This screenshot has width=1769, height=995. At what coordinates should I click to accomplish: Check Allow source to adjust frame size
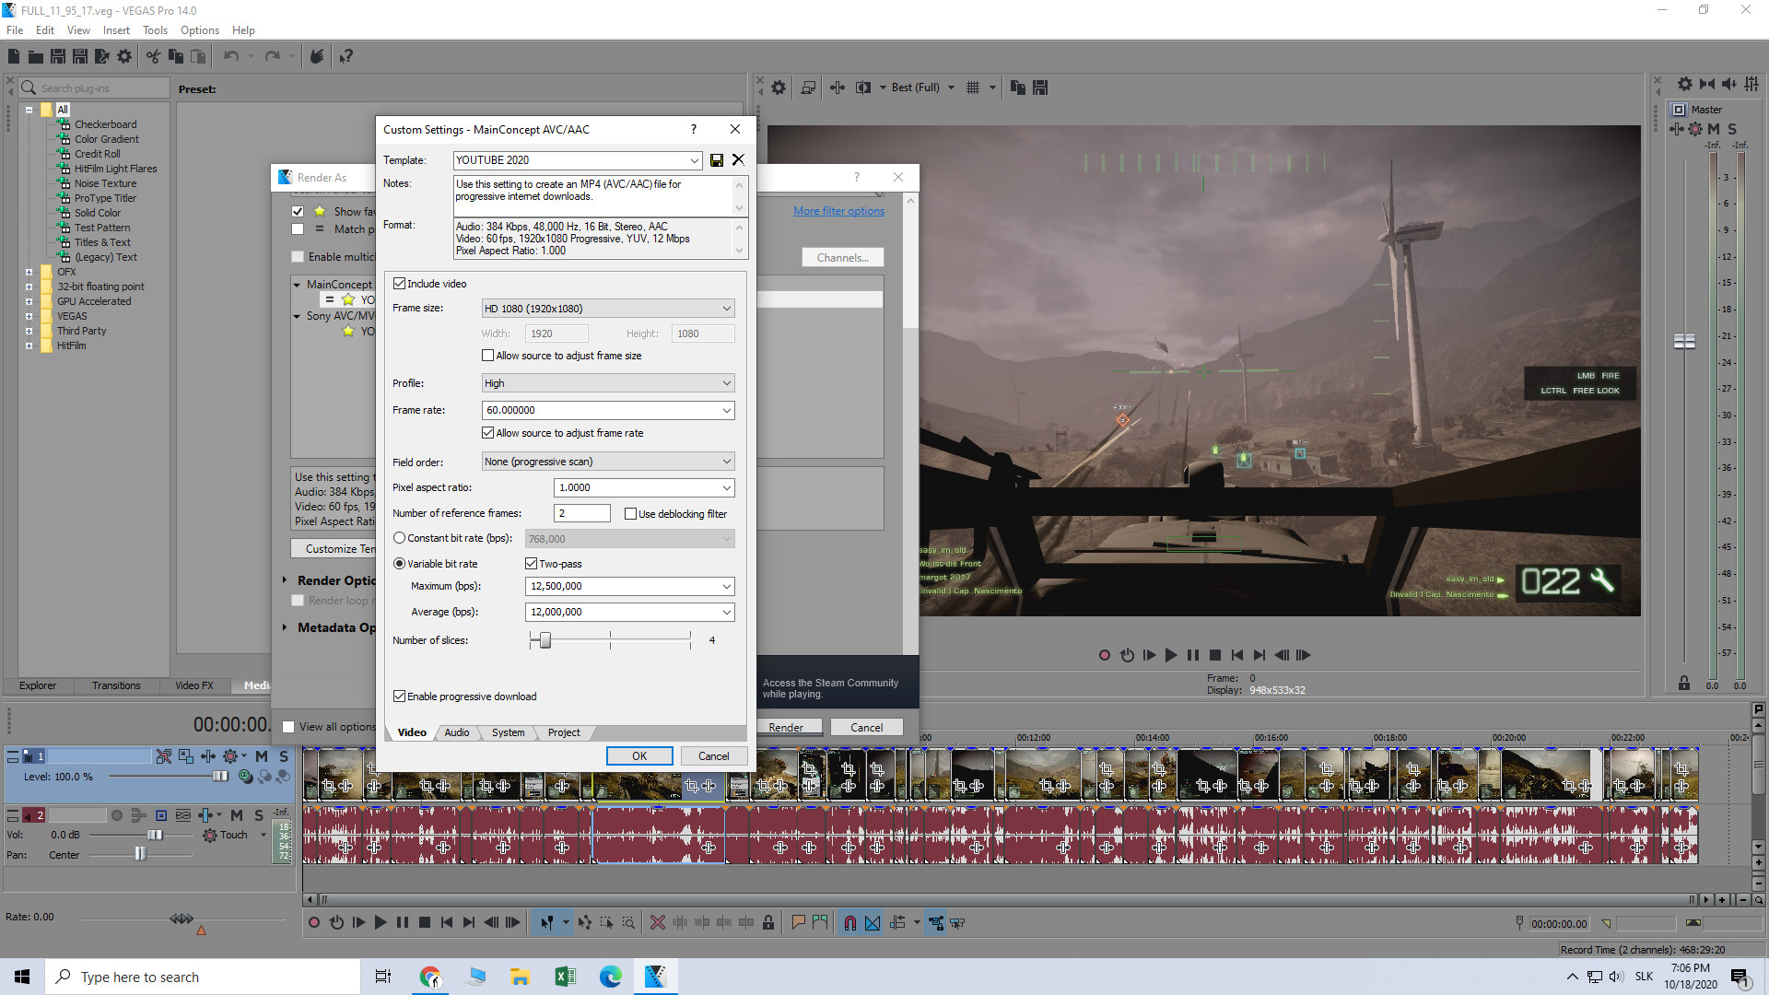tap(488, 356)
